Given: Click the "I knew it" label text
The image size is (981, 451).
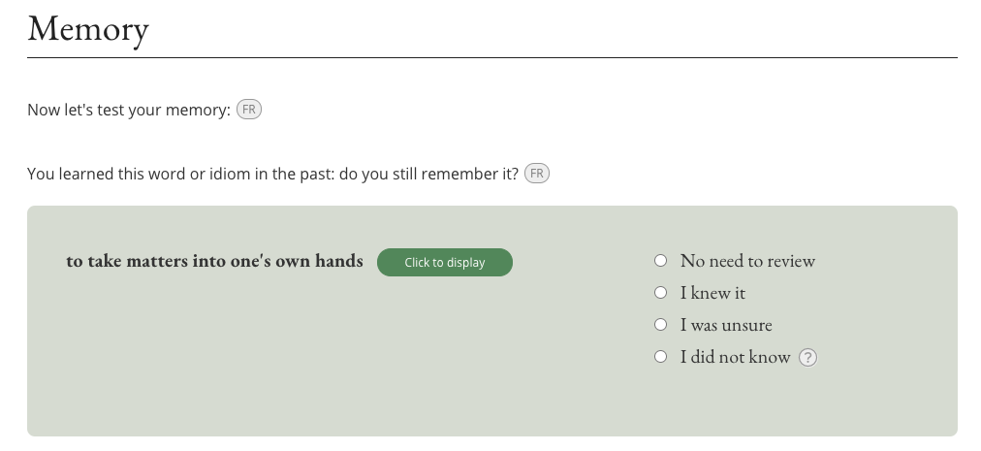Looking at the screenshot, I should pyautogui.click(x=712, y=293).
